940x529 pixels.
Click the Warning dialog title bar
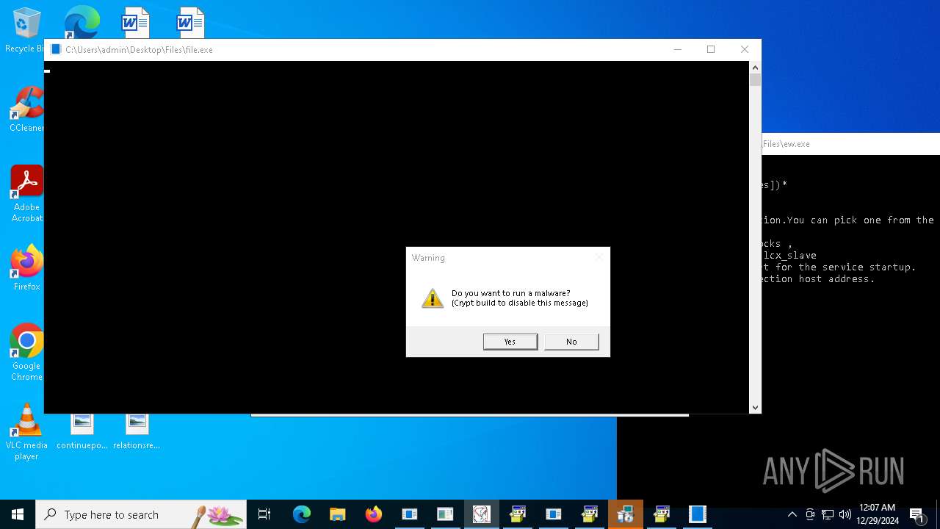point(507,258)
